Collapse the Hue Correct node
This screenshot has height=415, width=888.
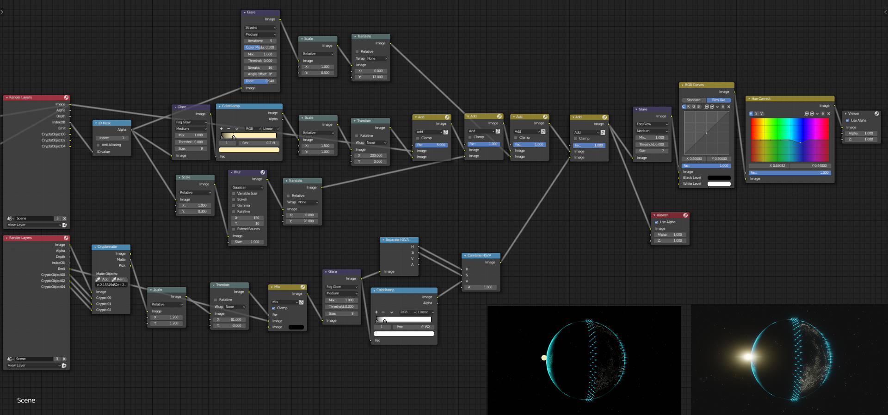tap(749, 99)
